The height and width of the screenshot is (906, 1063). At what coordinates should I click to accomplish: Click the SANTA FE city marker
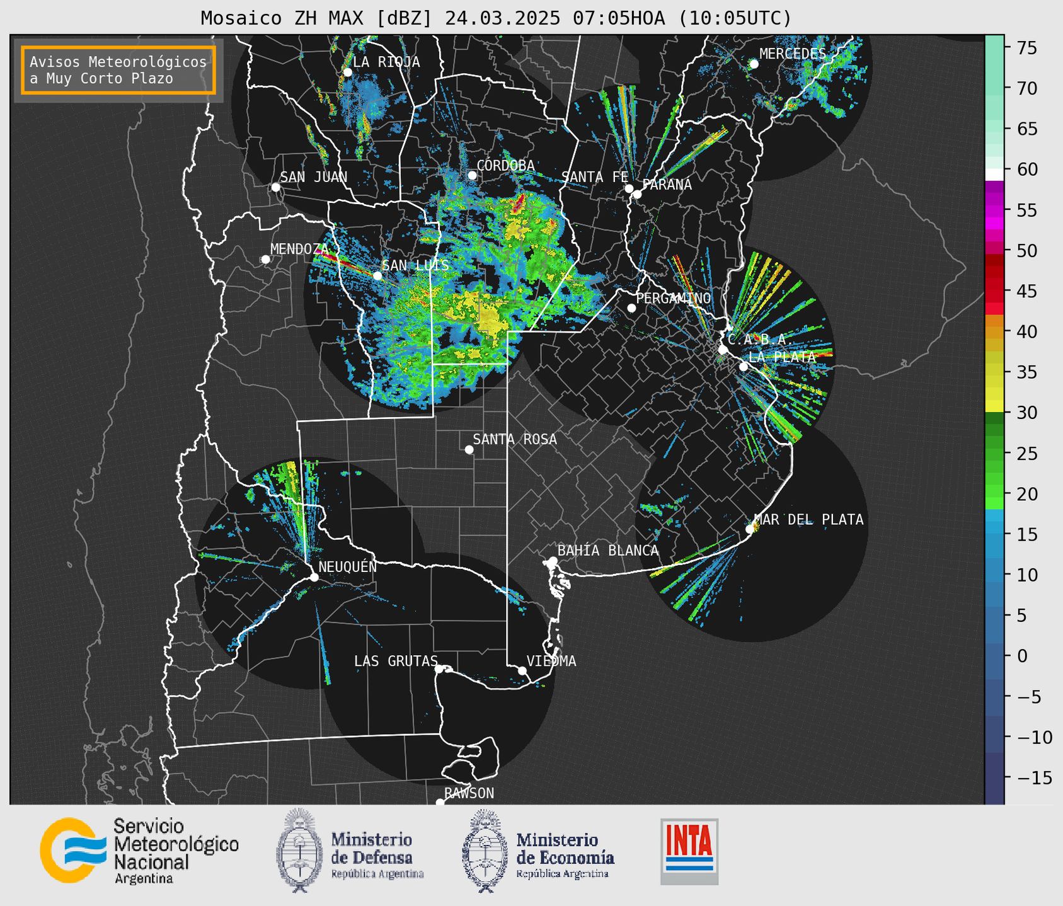coord(629,188)
